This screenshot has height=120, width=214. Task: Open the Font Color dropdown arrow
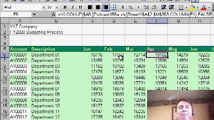[209, 7]
